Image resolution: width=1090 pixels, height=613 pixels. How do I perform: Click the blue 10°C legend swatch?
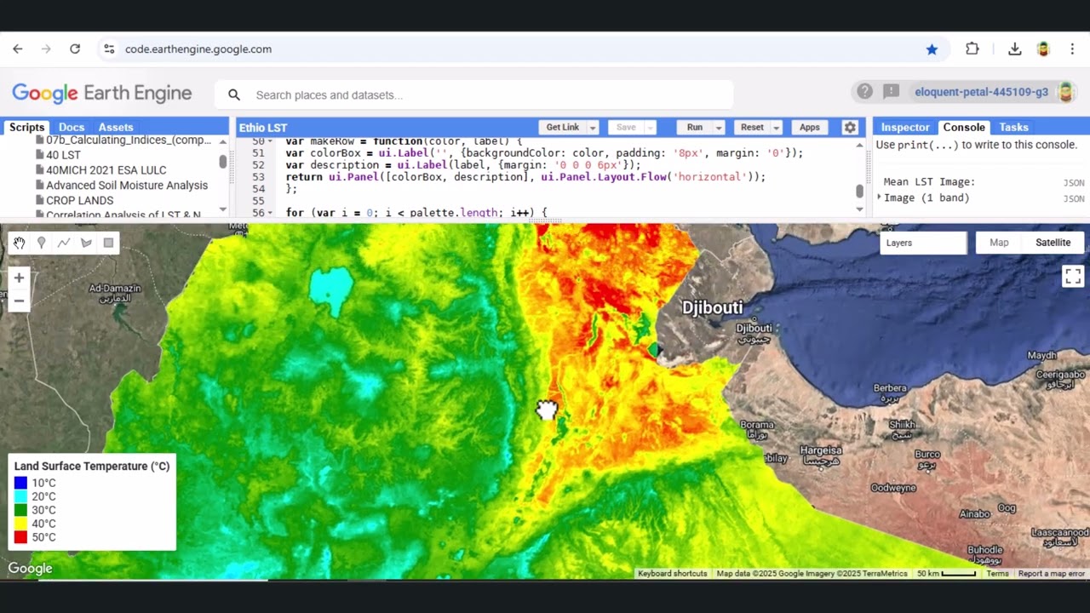point(21,483)
